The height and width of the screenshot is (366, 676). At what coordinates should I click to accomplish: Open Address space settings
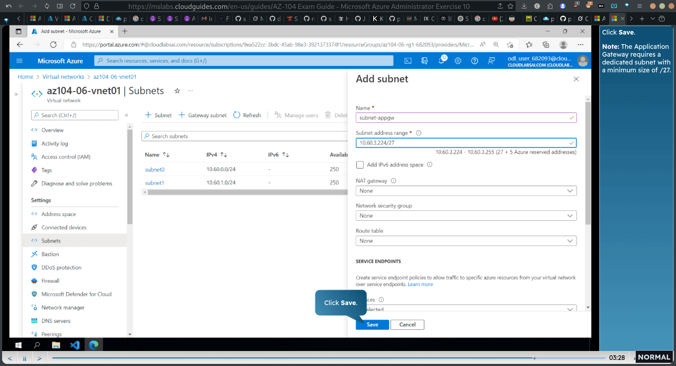(58, 214)
